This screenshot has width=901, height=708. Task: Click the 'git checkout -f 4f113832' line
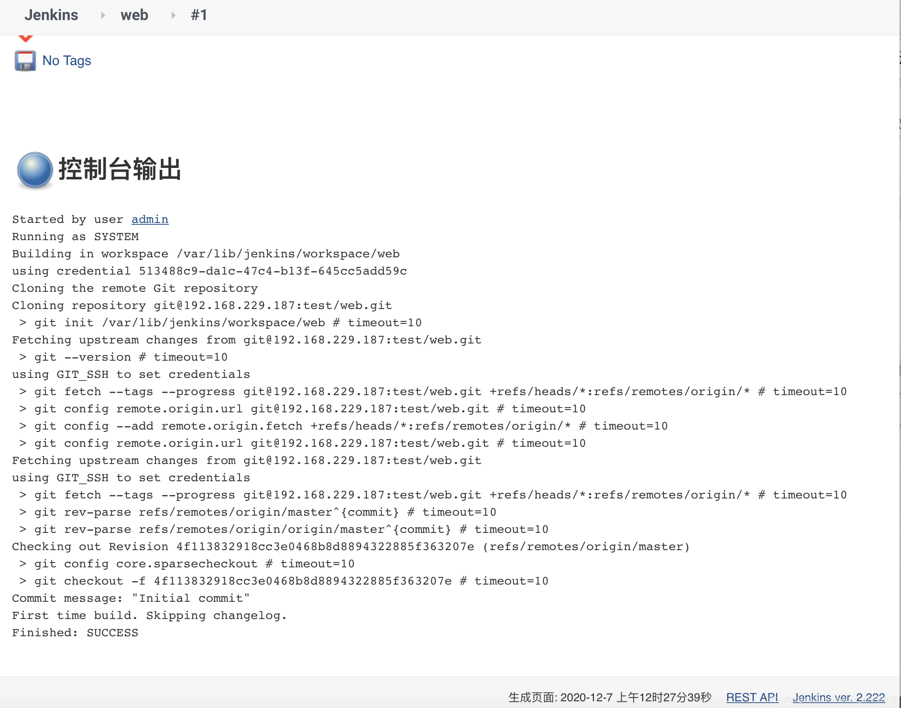(x=284, y=581)
